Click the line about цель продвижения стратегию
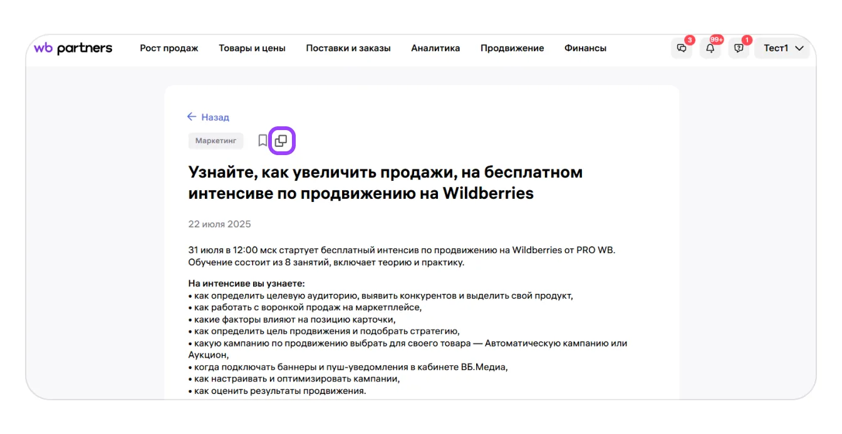Viewport: 842px width, 434px height. pyautogui.click(x=324, y=331)
